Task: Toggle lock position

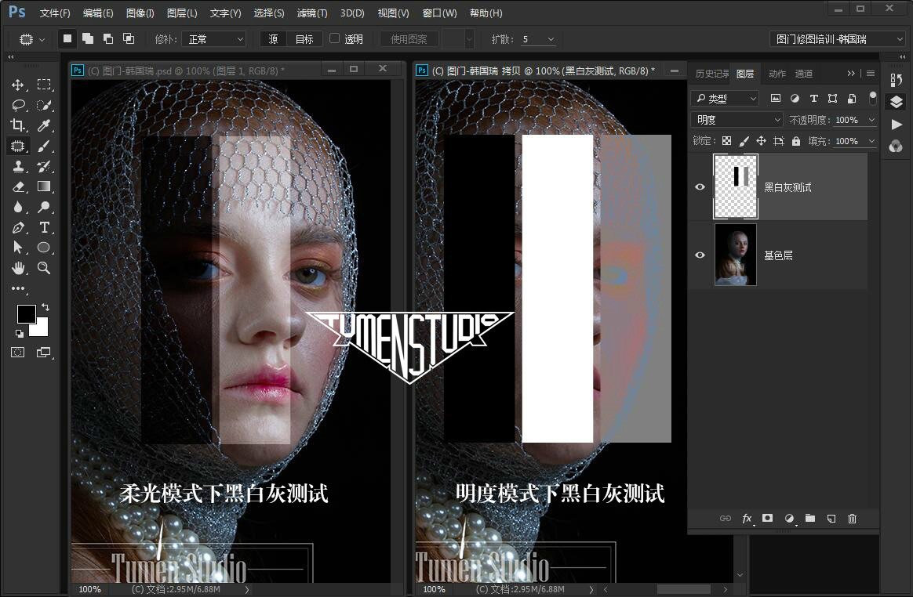Action: [761, 141]
